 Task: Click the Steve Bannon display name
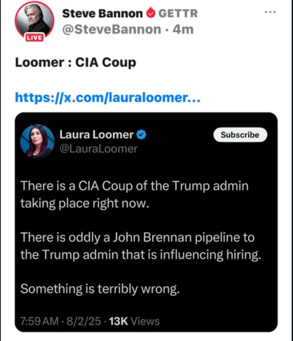click(x=102, y=14)
